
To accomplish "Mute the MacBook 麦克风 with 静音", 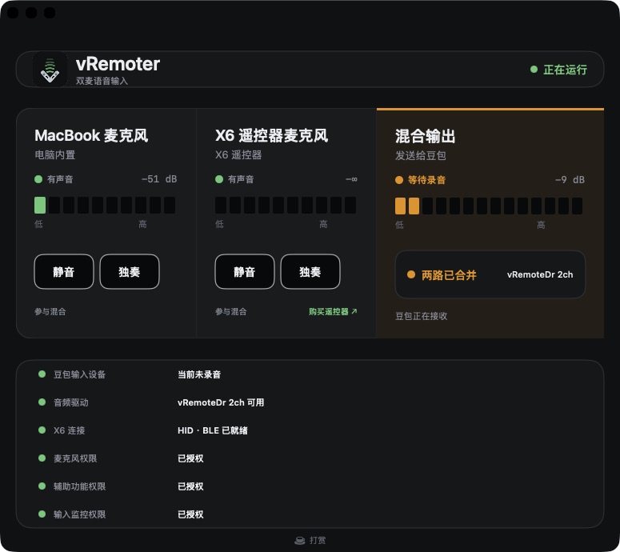I will coord(64,272).
